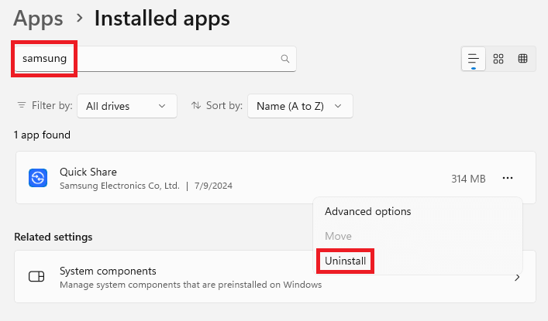Screen dimensions: 548x321
Task: Click the greyed-out Move menu entry
Action: click(338, 236)
